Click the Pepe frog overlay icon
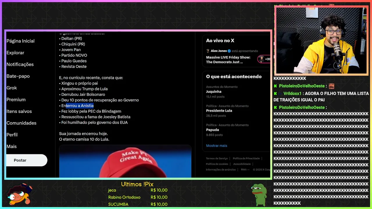The width and height of the screenshot is (372, 209). [259, 195]
